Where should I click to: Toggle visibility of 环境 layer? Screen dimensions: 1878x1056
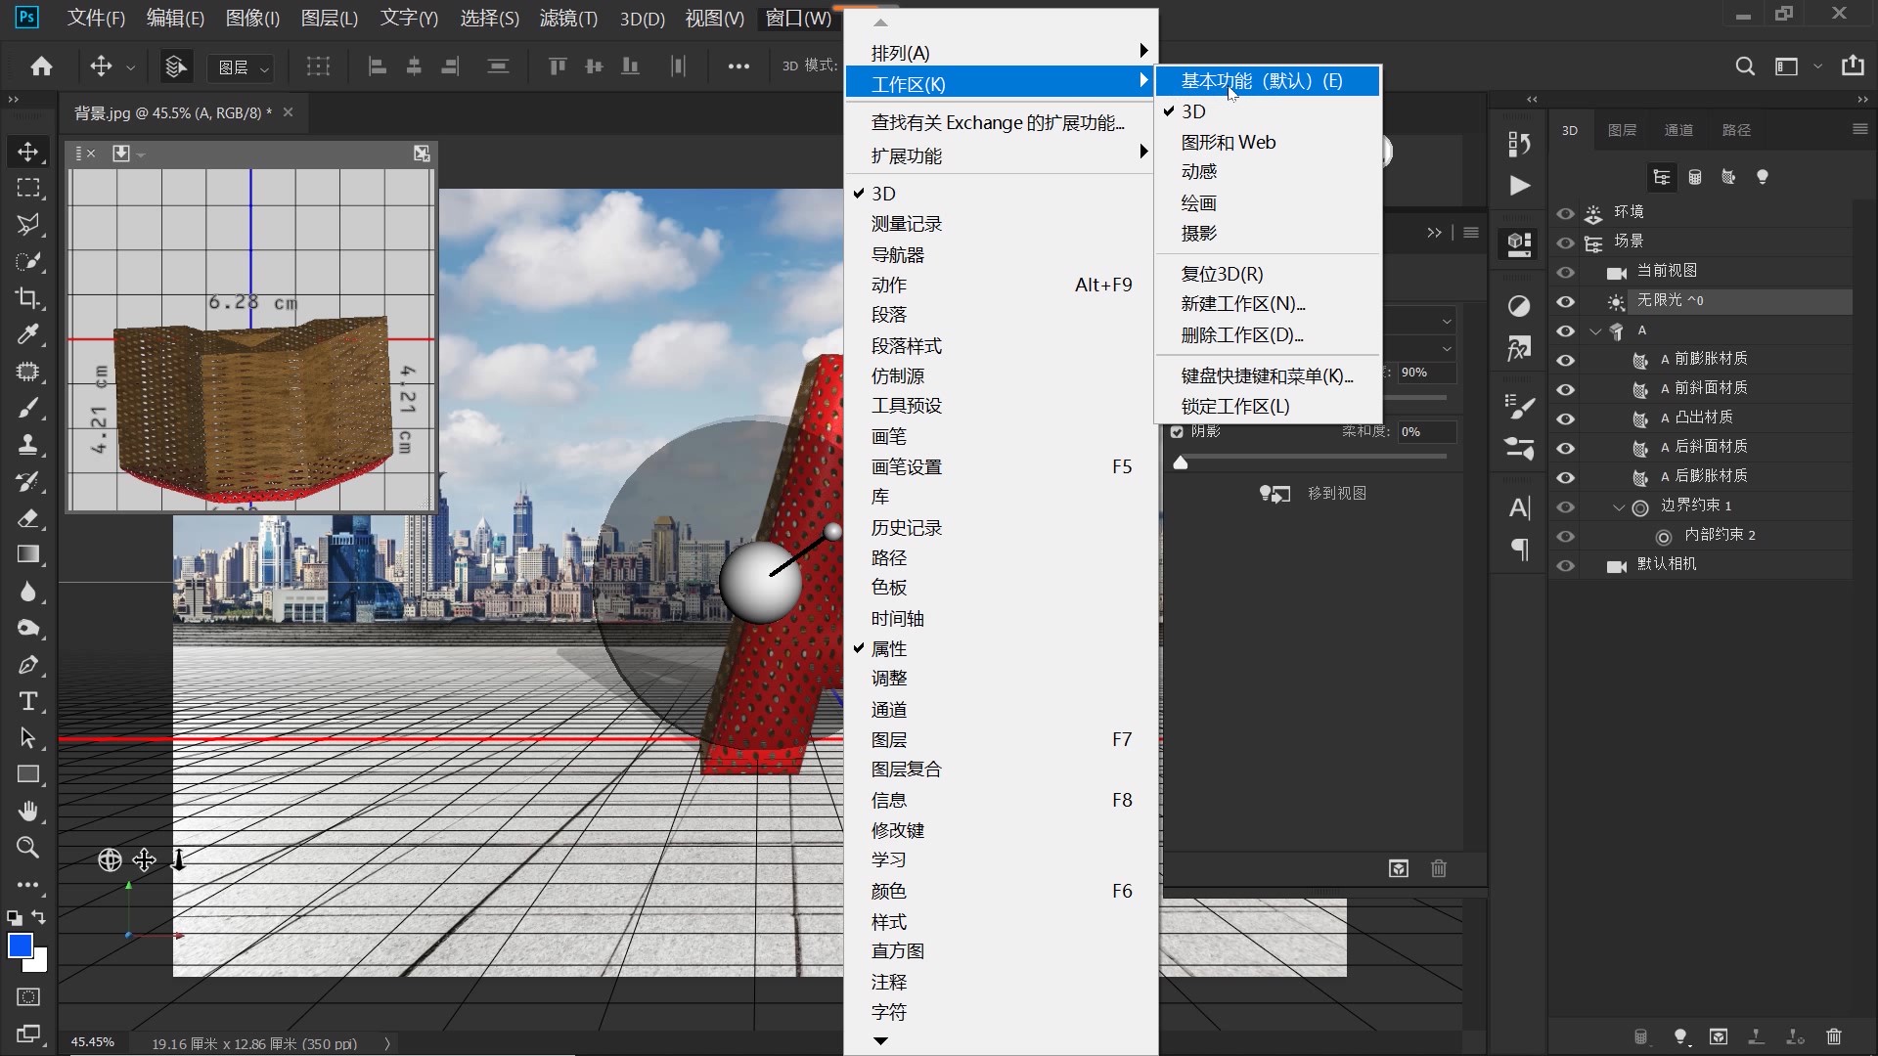tap(1566, 210)
